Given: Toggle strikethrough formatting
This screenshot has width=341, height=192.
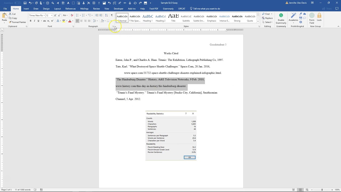Looking at the screenshot, I should pyautogui.click(x=44, y=21).
